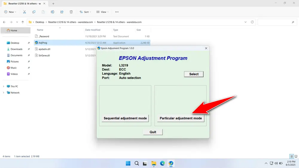The image size is (299, 168).
Task: Expand the Network tree node
Action: click(3, 93)
